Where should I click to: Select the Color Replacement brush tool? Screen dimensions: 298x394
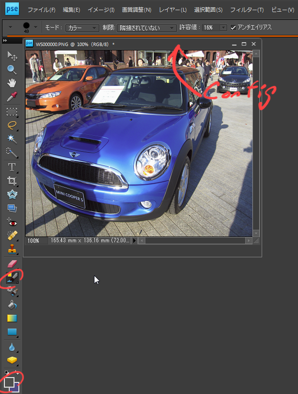12,278
